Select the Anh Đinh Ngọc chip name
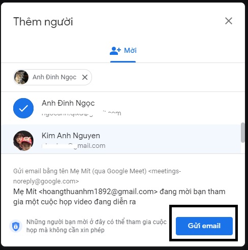The image size is (248, 250). click(x=54, y=77)
